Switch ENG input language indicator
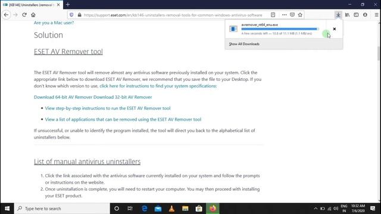381x214 pixels. 344,209
